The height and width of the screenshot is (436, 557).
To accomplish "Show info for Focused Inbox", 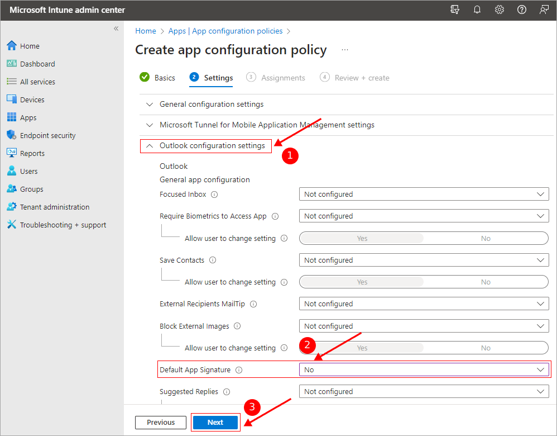I will tap(214, 195).
